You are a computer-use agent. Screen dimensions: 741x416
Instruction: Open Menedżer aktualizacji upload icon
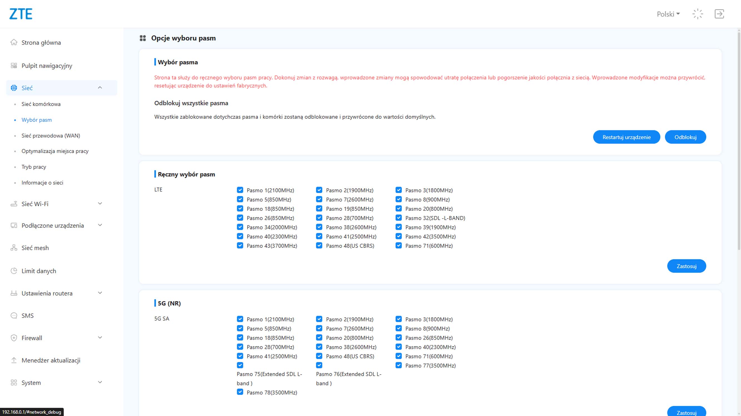(14, 360)
